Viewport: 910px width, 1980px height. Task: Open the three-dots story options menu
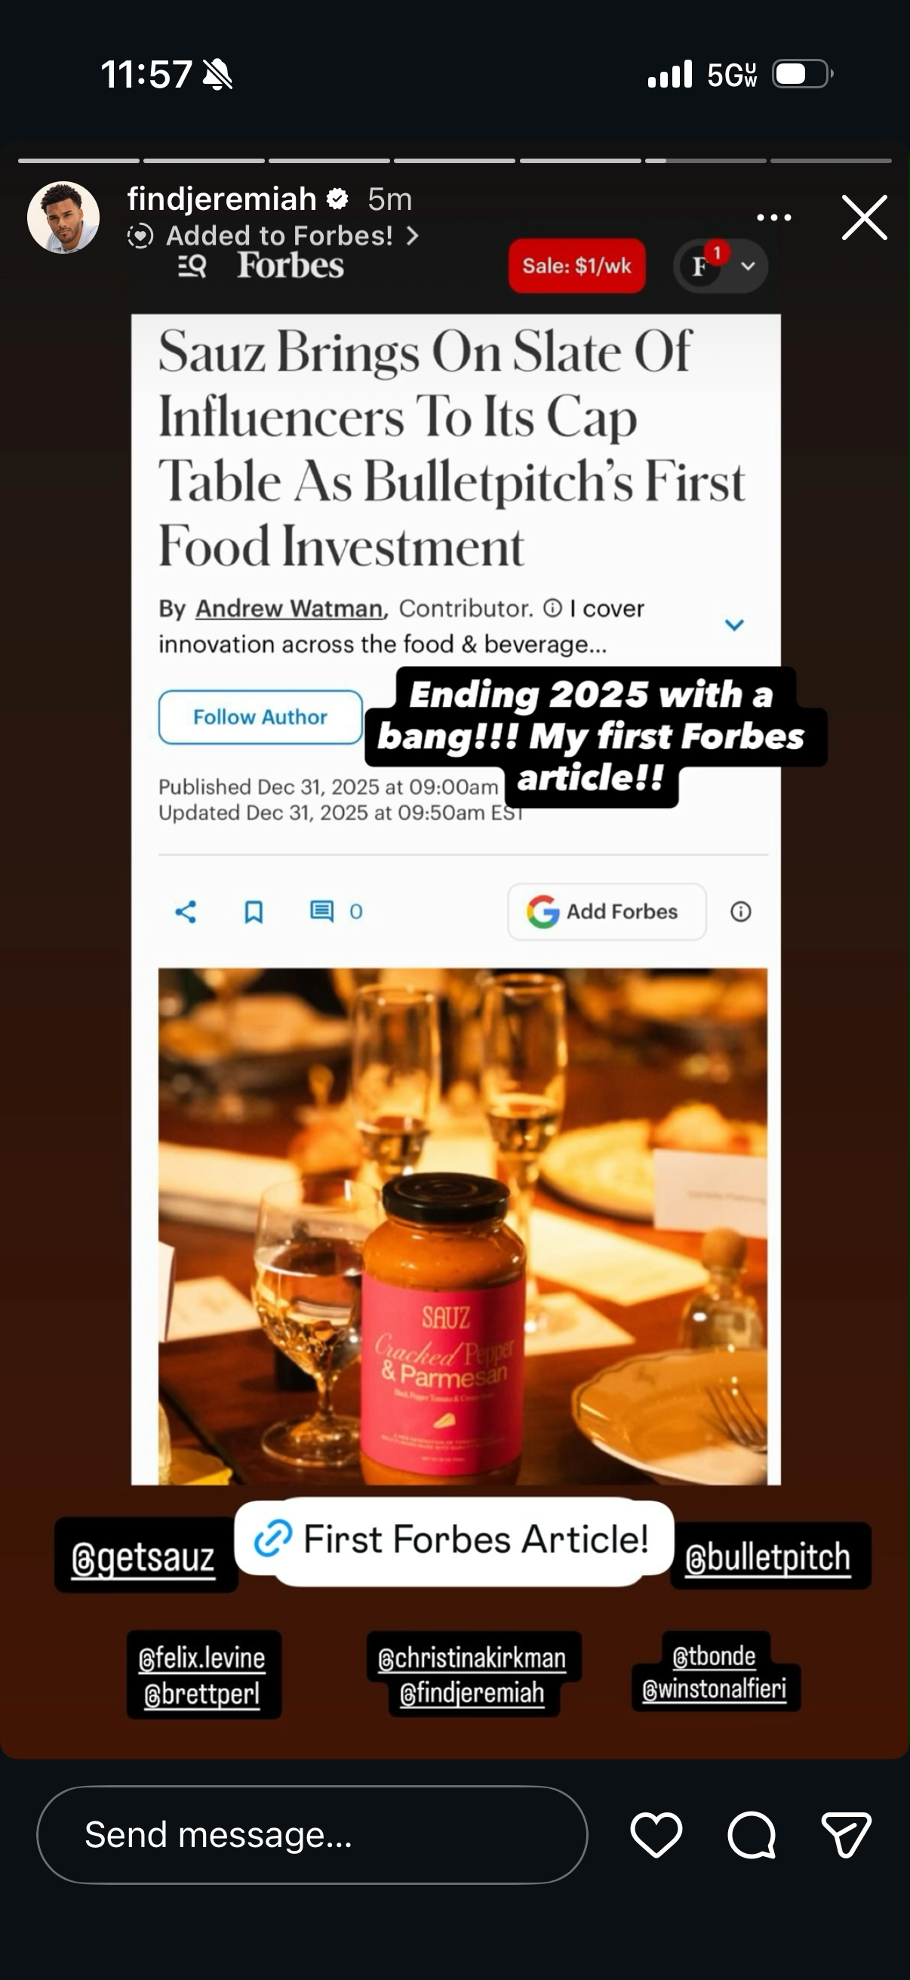[x=774, y=217]
